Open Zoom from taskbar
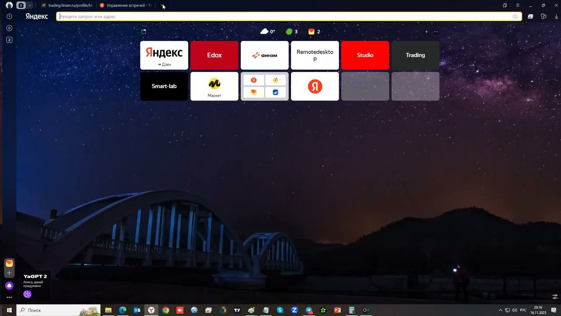Viewport: 561px width, 316px height. click(295, 310)
